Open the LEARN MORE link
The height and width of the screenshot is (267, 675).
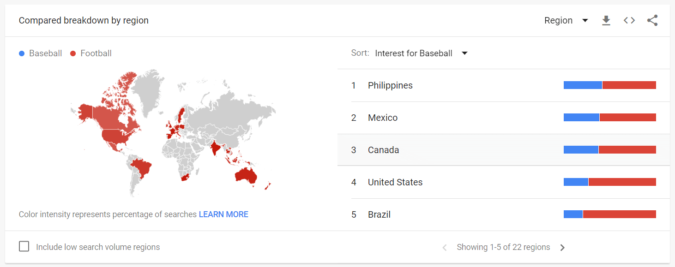(x=223, y=214)
